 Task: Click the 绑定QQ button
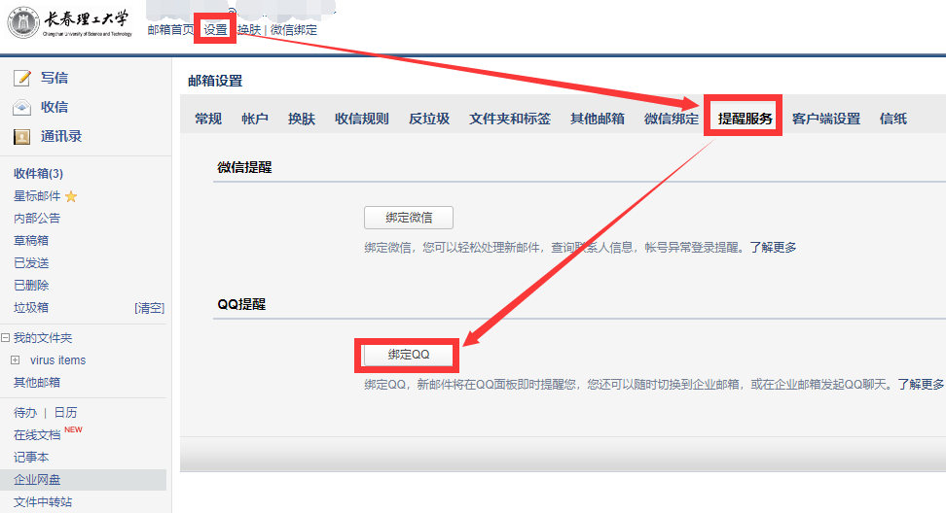pyautogui.click(x=409, y=355)
